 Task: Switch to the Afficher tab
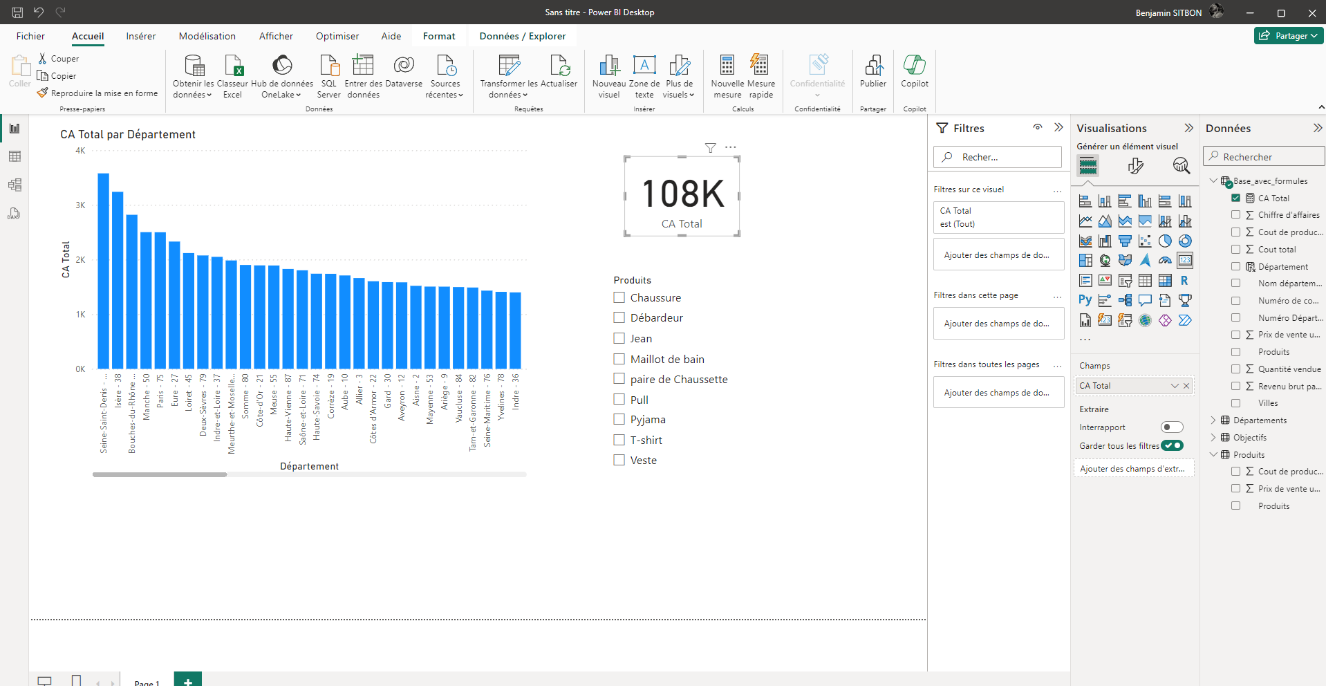pyautogui.click(x=276, y=36)
